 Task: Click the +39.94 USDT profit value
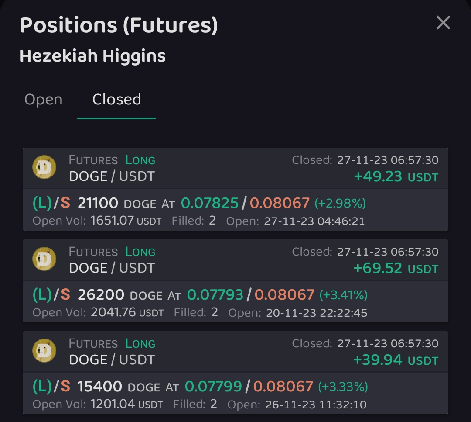[x=396, y=360]
